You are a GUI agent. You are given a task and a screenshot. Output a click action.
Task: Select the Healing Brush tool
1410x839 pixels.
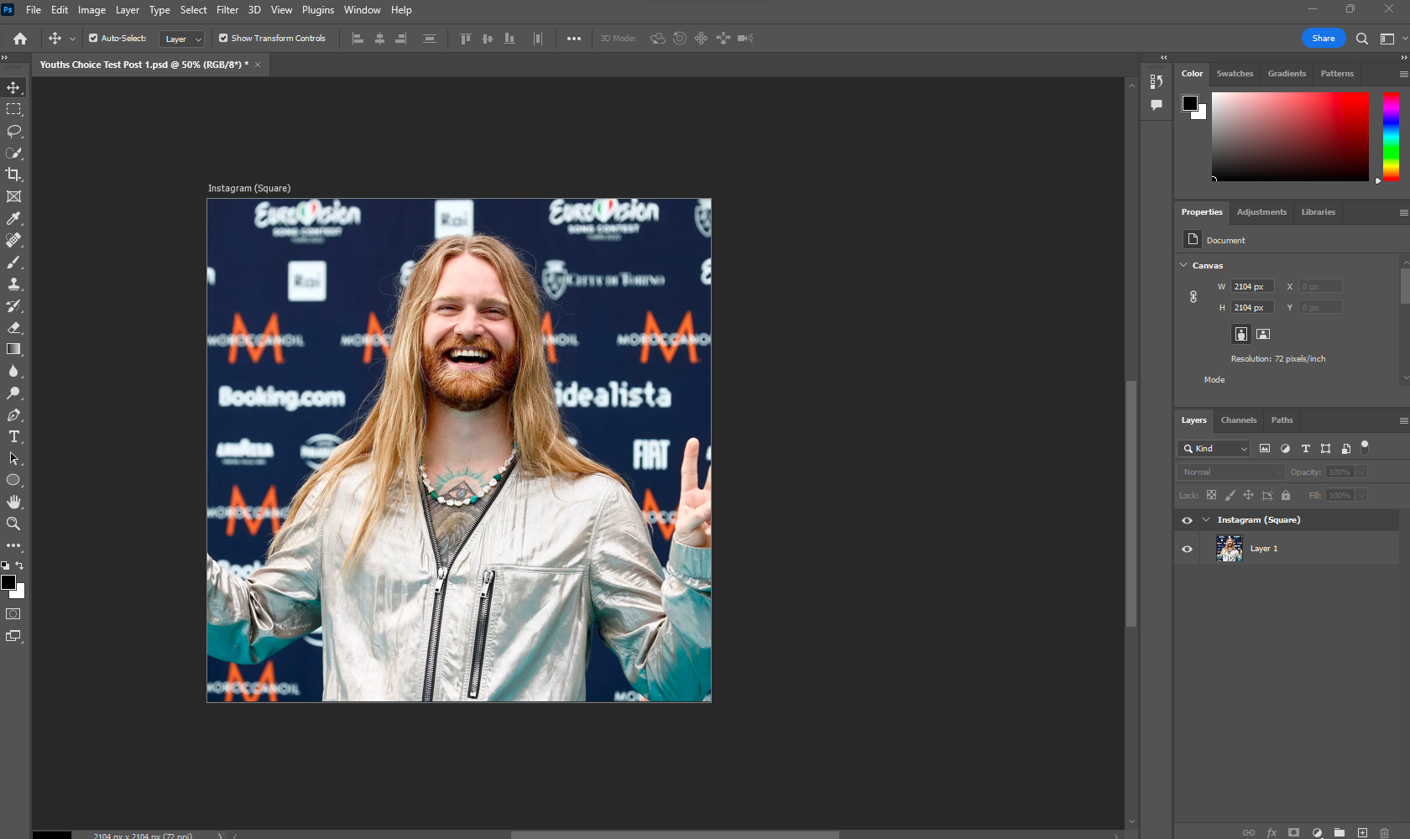[13, 240]
